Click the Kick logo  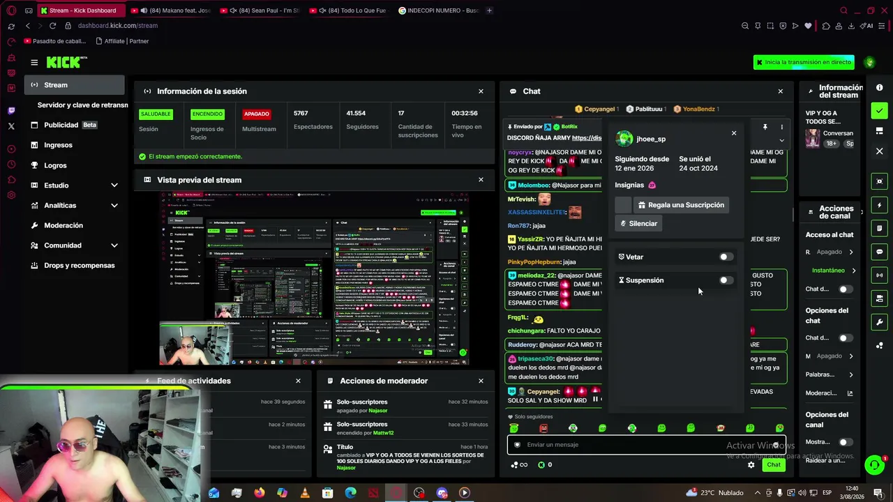(x=67, y=63)
